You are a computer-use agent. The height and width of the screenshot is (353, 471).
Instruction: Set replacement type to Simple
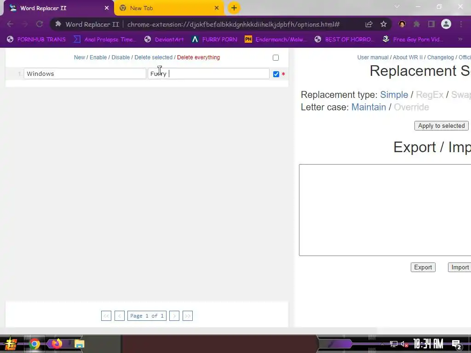[394, 95]
